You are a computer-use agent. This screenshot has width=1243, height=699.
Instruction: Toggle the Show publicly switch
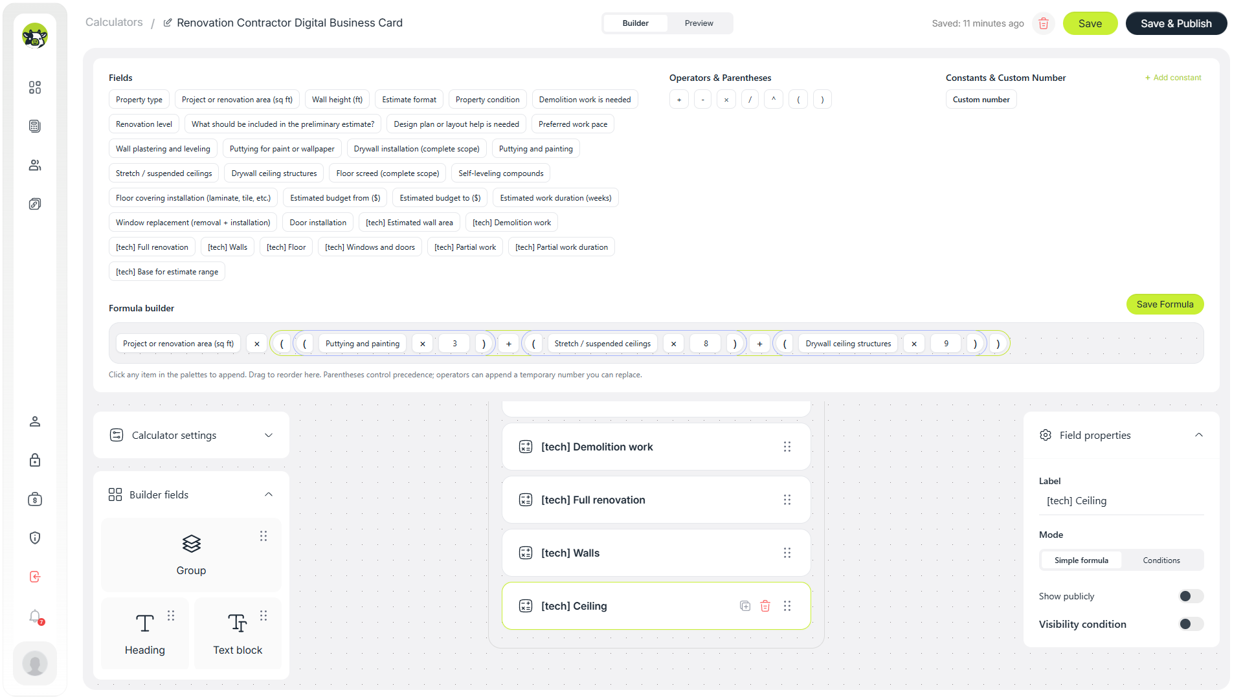click(x=1191, y=596)
